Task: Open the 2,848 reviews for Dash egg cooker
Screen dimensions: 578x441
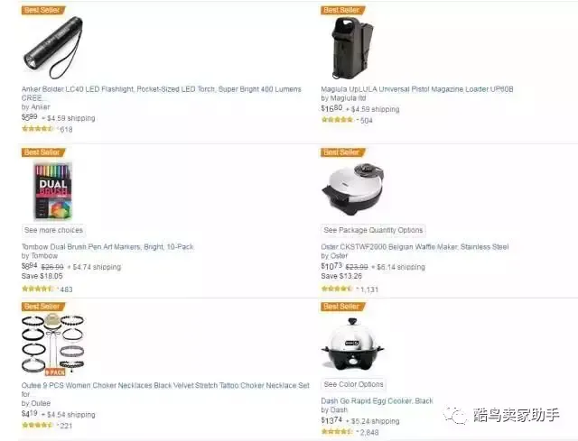Action: (x=369, y=433)
